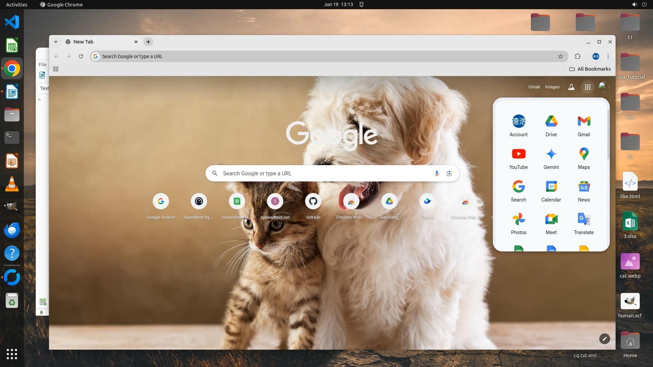Click the voice search microphone icon
This screenshot has width=653, height=367.
(x=437, y=174)
